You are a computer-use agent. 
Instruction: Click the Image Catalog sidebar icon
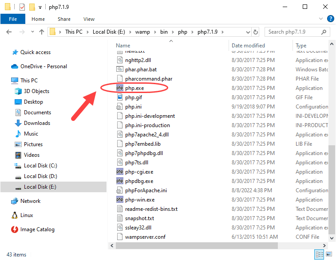[15, 229]
